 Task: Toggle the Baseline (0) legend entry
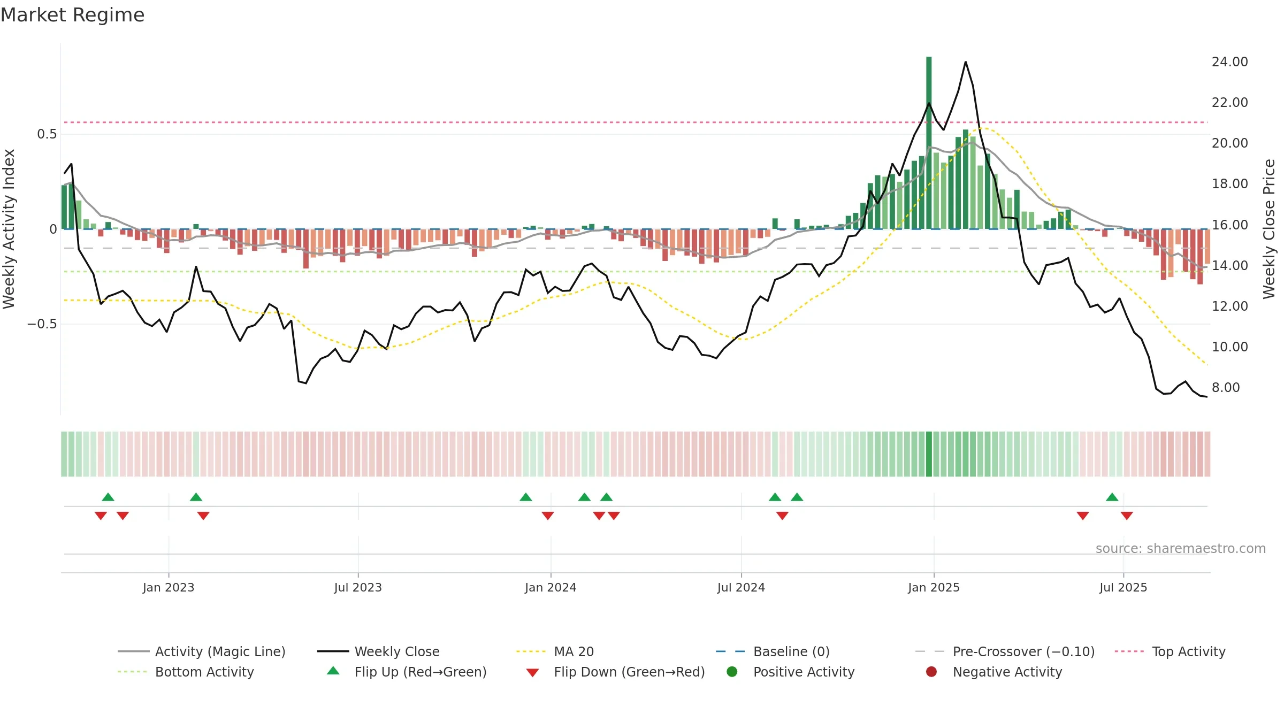pyautogui.click(x=773, y=651)
